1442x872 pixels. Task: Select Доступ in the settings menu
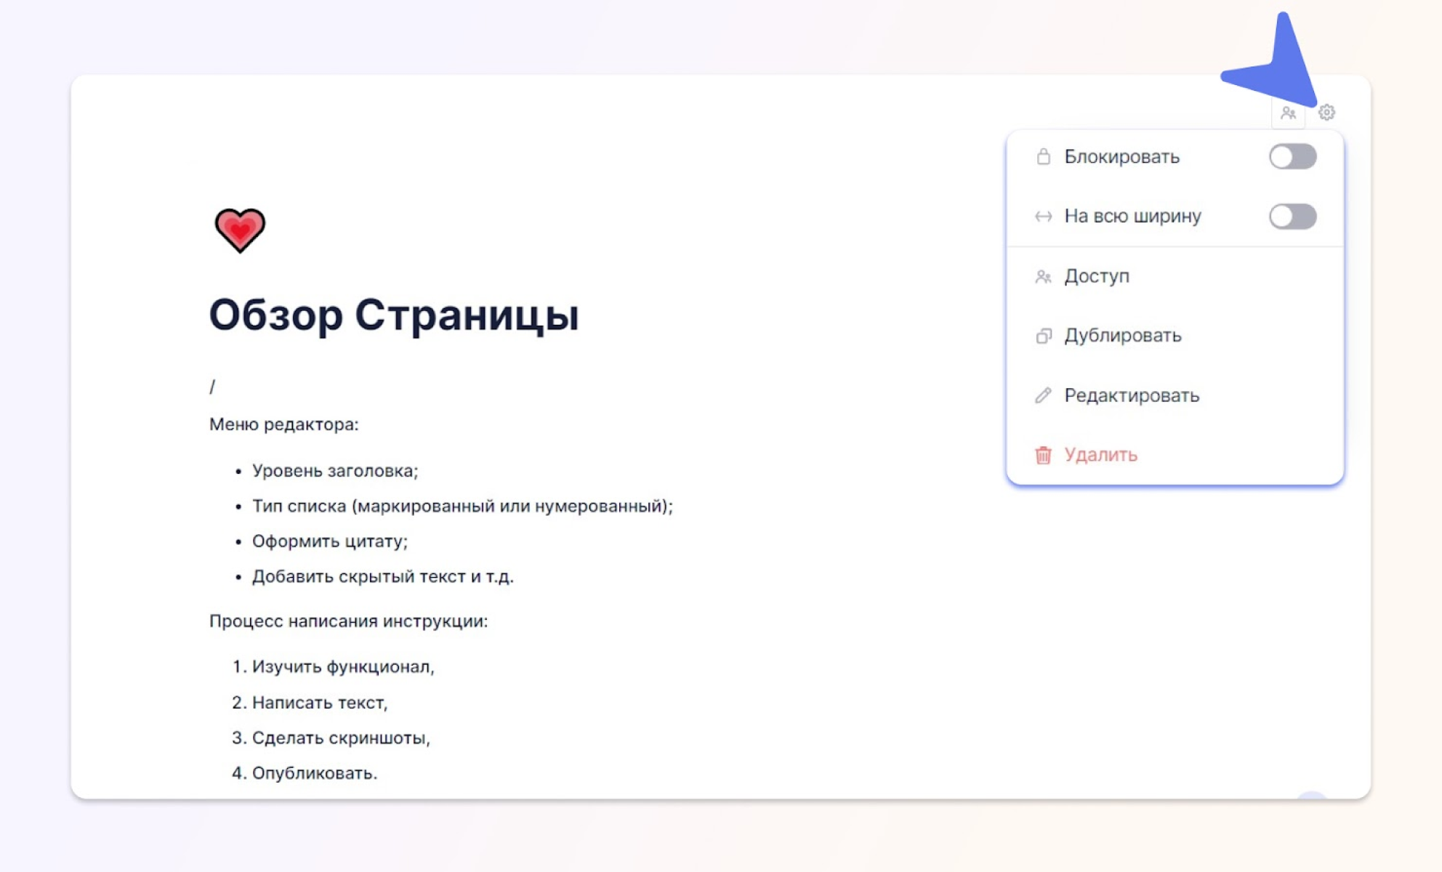click(x=1096, y=276)
